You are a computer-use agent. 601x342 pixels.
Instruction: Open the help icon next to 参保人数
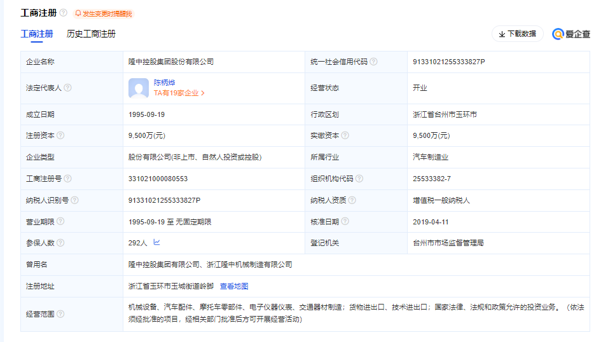60,243
